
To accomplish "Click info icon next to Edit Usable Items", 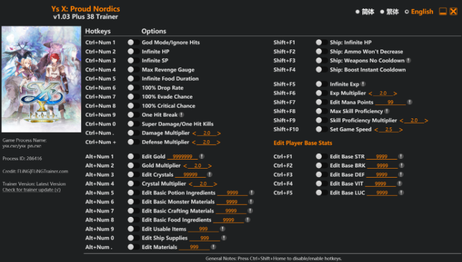I will [223, 229].
